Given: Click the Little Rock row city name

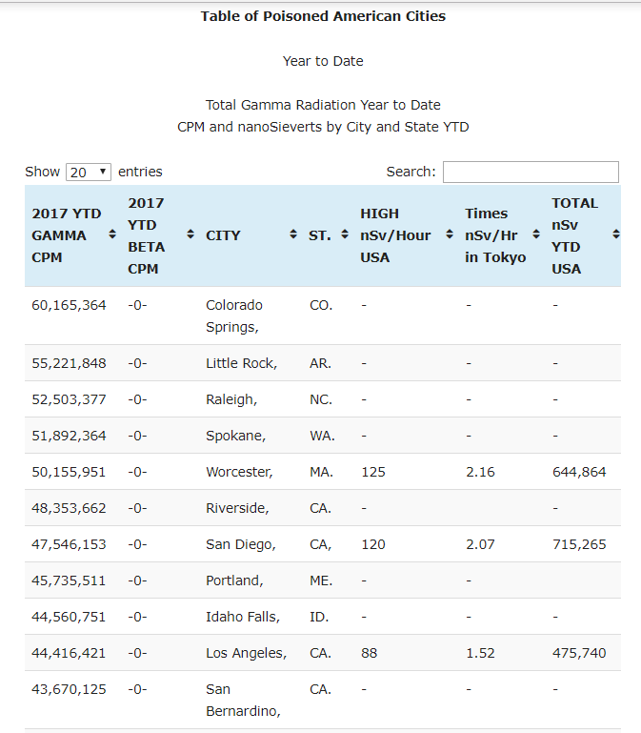Looking at the screenshot, I should click(x=241, y=363).
